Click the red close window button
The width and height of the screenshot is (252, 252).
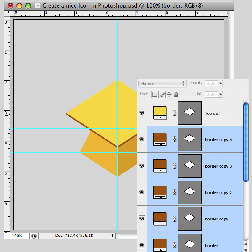10,6
